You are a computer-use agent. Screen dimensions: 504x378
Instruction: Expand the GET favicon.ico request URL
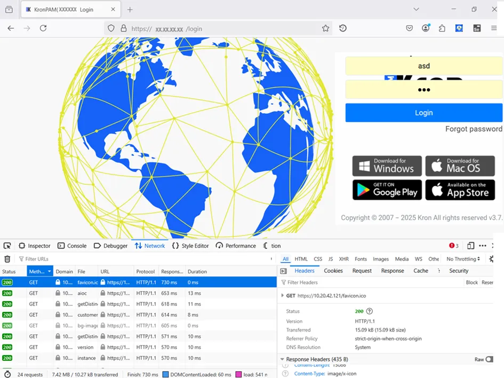(x=283, y=295)
